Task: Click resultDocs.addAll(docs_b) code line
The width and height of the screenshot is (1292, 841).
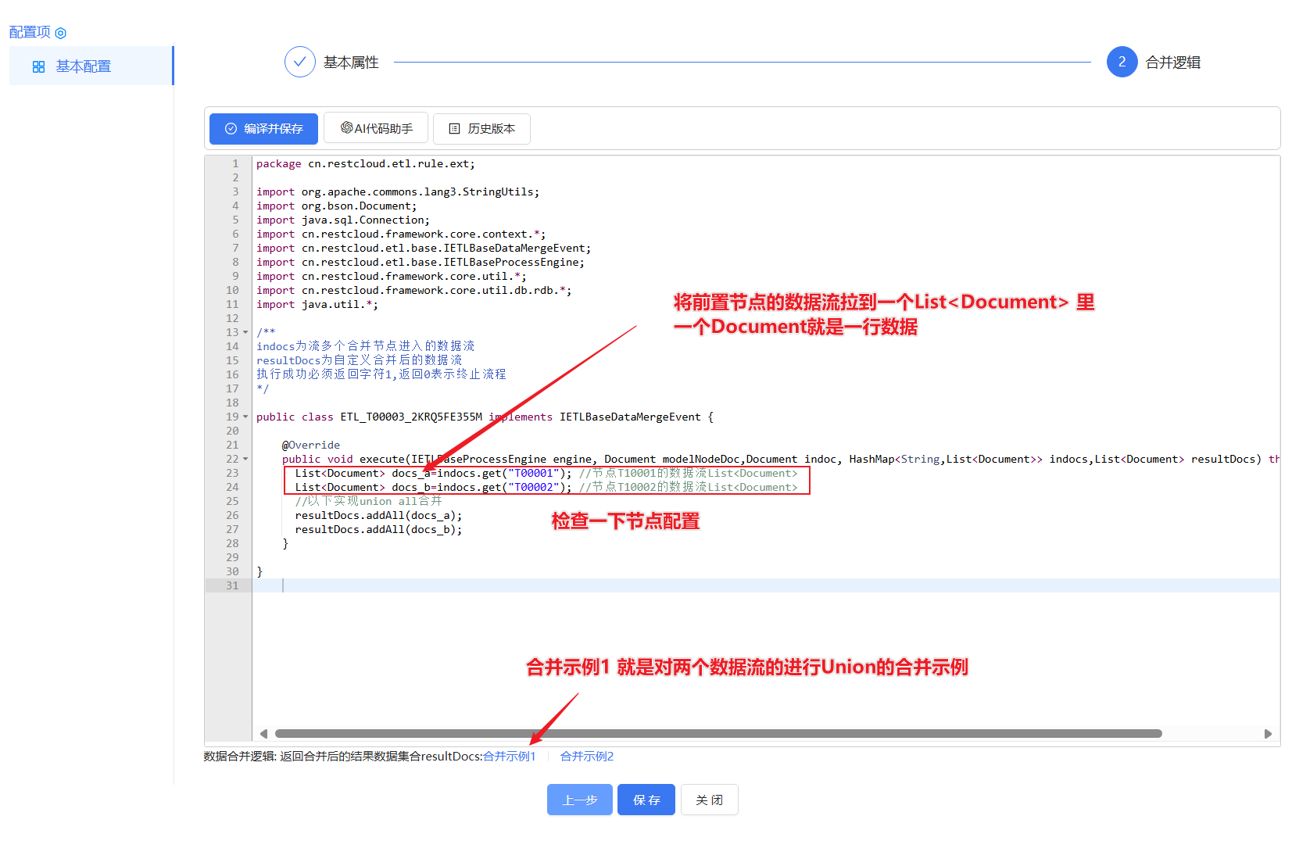Action: point(378,530)
